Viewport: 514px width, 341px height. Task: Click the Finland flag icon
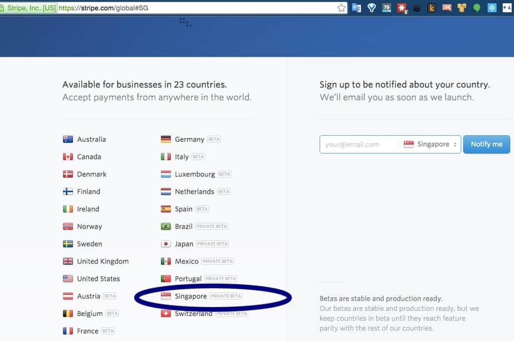click(x=68, y=191)
